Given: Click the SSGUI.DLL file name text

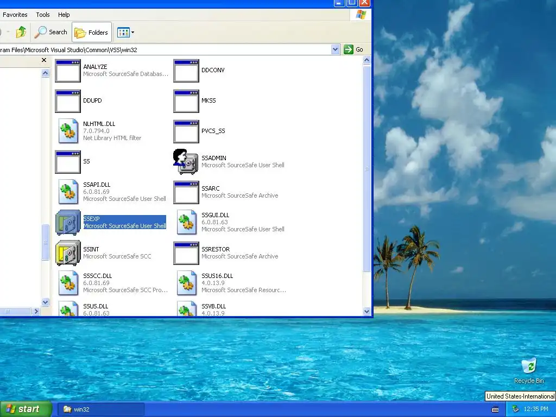Looking at the screenshot, I should pyautogui.click(x=215, y=215).
